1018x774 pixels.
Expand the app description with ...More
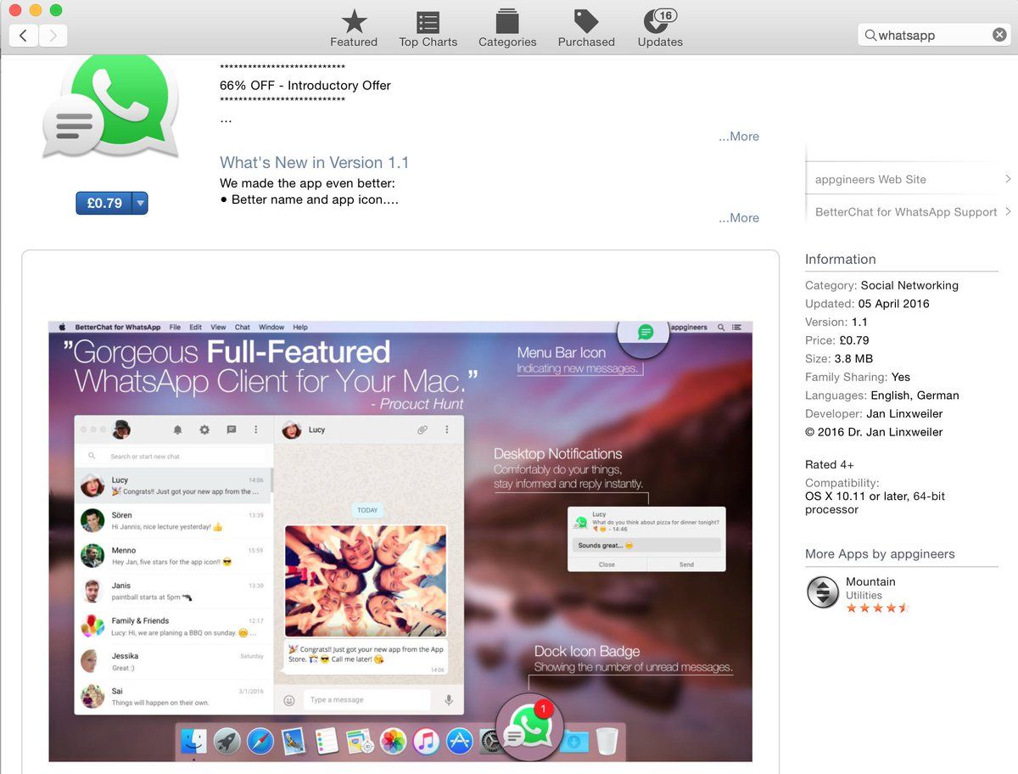tap(738, 137)
